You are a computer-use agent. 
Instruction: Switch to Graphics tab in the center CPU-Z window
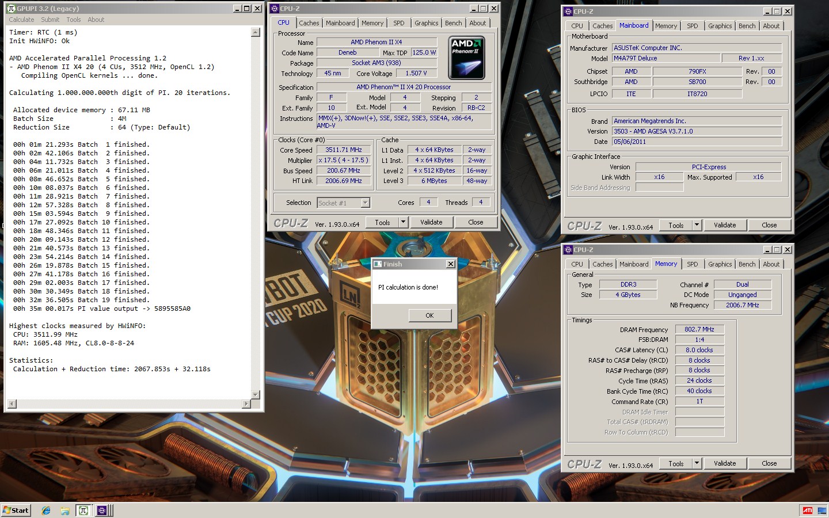point(426,23)
